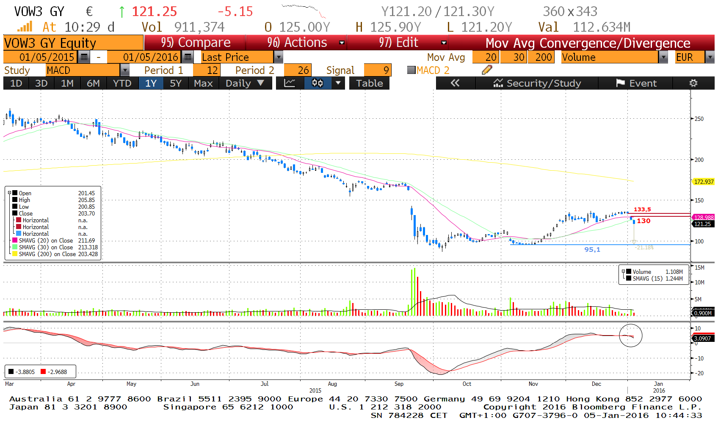Screen dimensions: 718x423
Task: Open the end date calendar picker
Action: coord(188,57)
